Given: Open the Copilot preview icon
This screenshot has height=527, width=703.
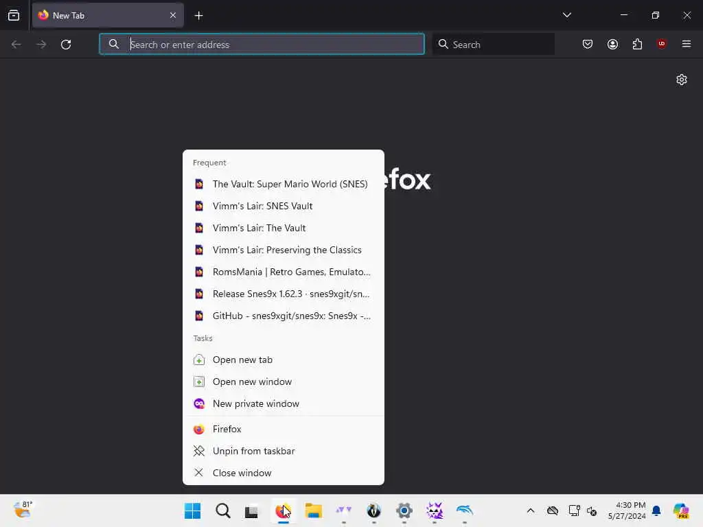Looking at the screenshot, I should pyautogui.click(x=681, y=511).
